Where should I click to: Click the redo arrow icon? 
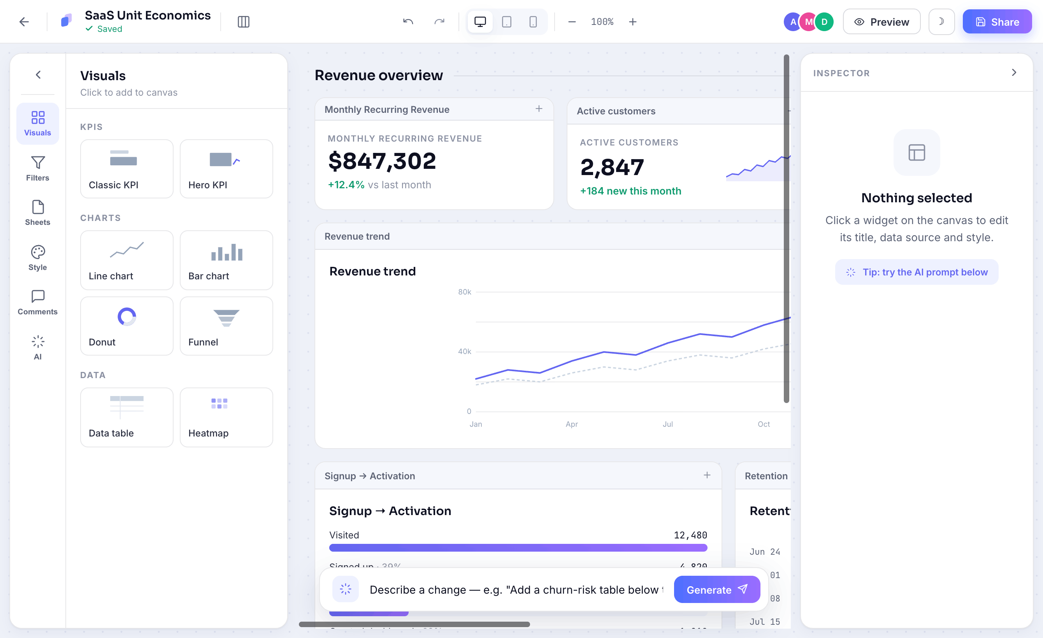(439, 21)
